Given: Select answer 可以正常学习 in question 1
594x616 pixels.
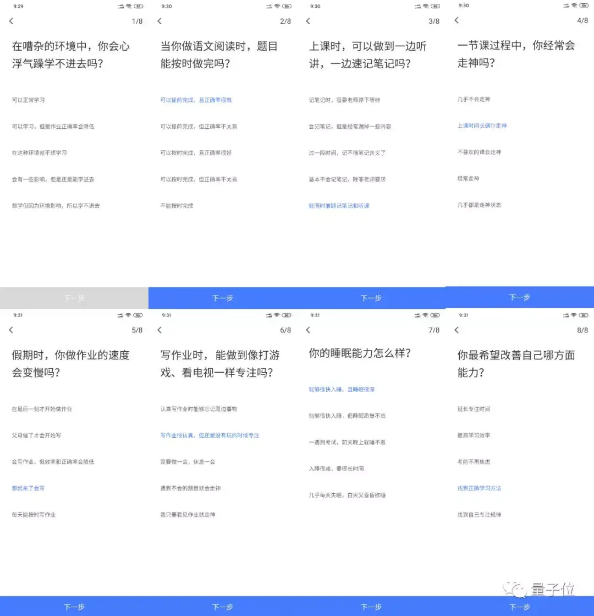Looking at the screenshot, I should [28, 100].
